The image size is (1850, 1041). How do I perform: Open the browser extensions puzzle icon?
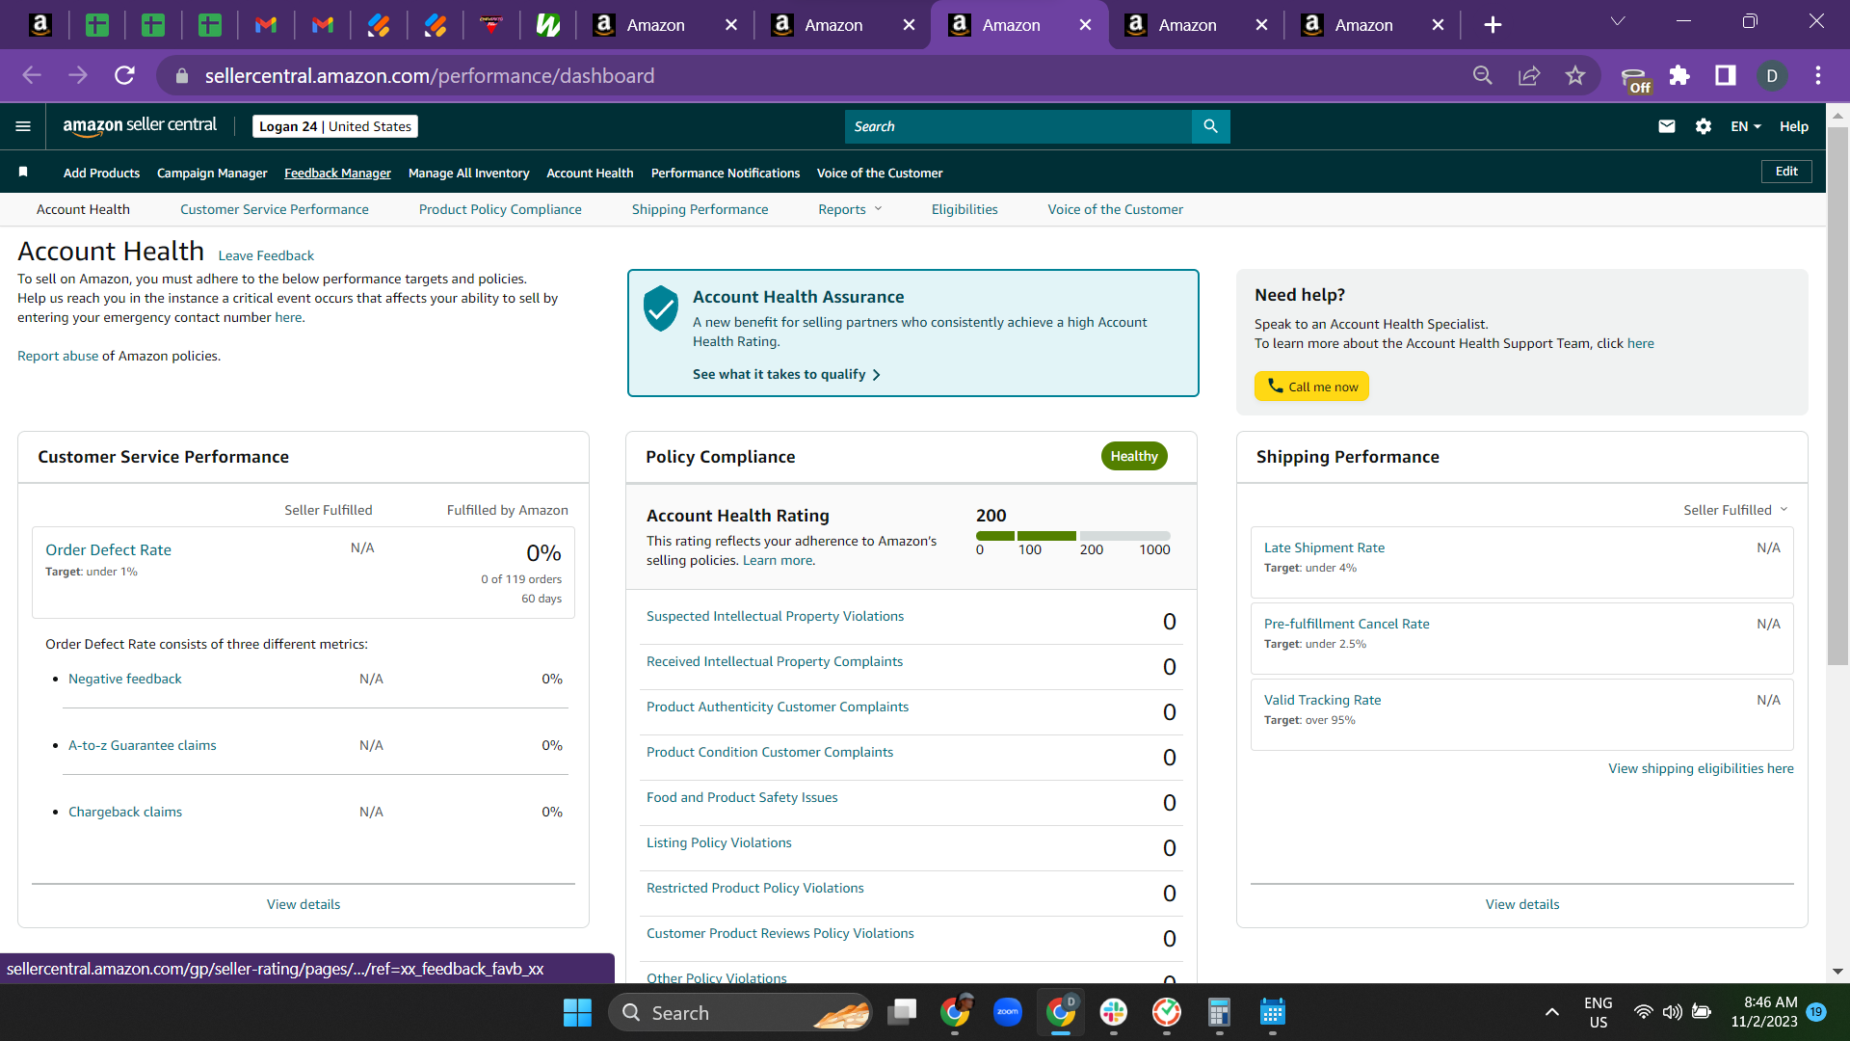click(x=1679, y=75)
